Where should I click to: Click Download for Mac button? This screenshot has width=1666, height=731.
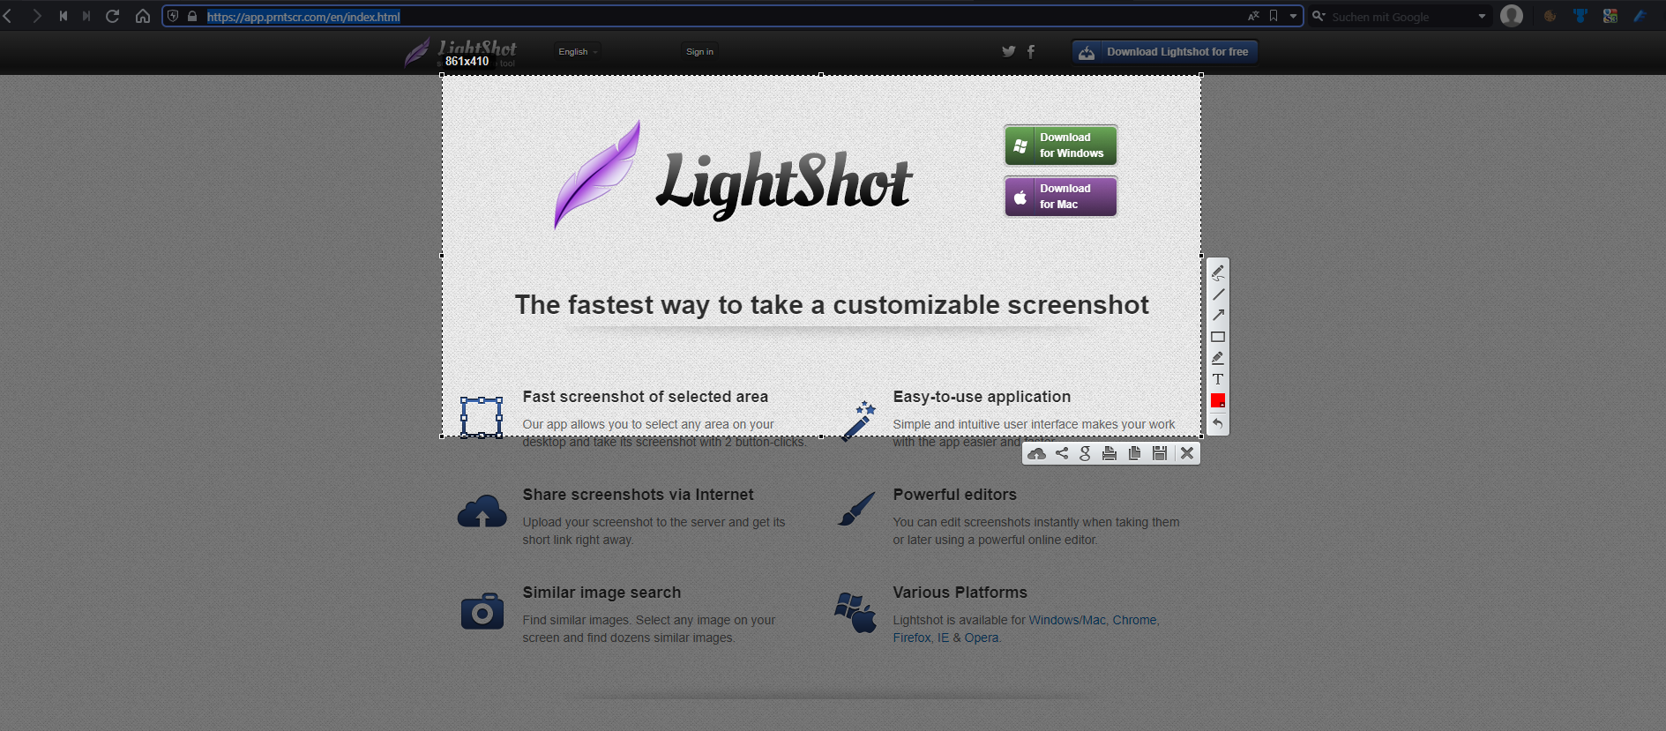[x=1061, y=197]
